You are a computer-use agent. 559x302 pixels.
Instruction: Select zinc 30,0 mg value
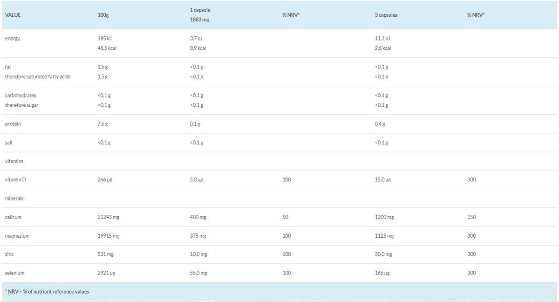[383, 254]
